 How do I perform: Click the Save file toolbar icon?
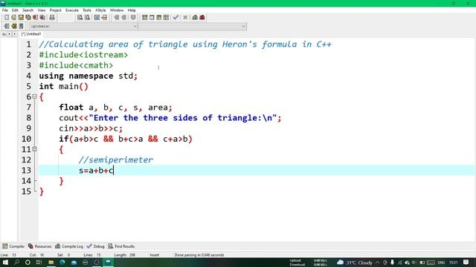pos(21,18)
